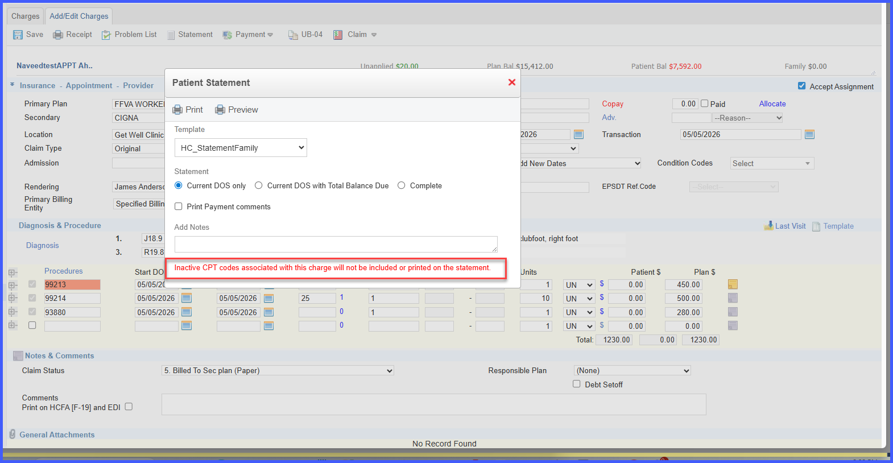Viewport: 893px width, 463px height.
Task: Click the Add Notes text field
Action: pyautogui.click(x=336, y=244)
